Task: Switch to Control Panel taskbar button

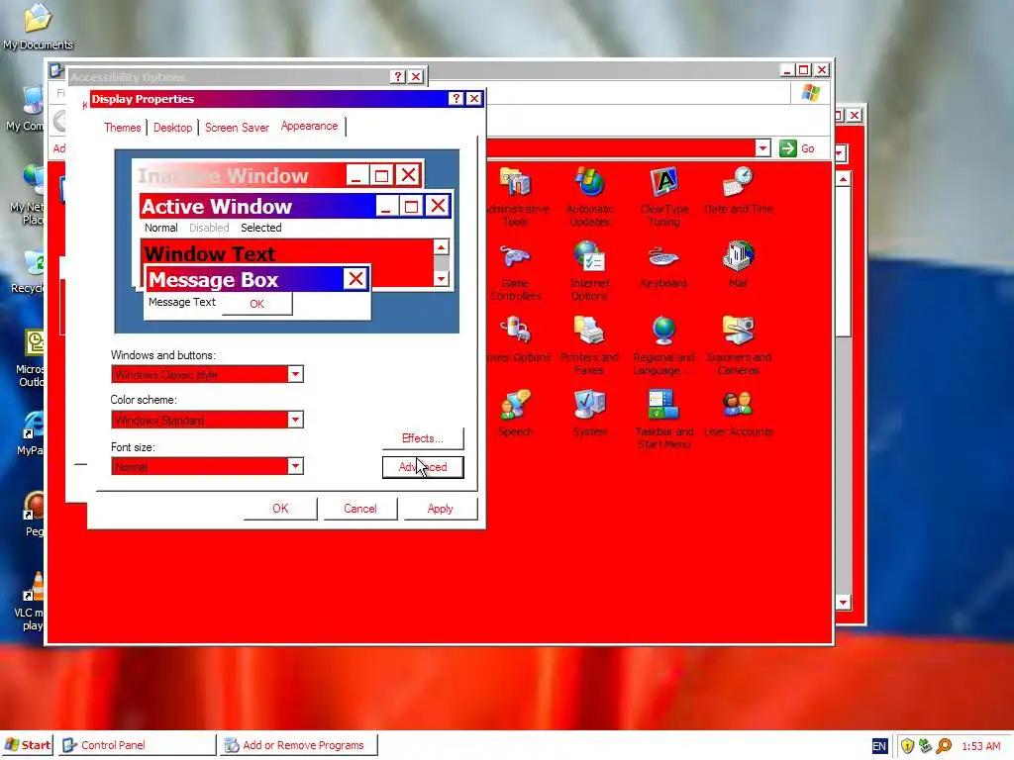Action: point(136,745)
